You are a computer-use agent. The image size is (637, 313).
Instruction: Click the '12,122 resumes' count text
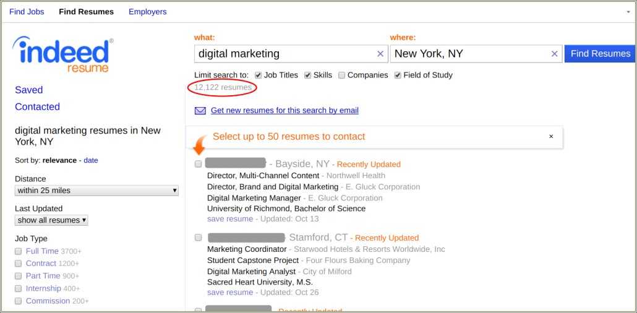[223, 87]
